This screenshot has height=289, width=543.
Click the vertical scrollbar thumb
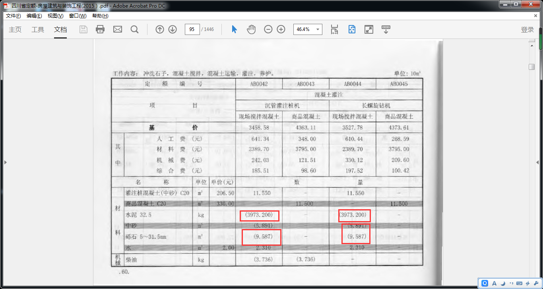click(531, 67)
